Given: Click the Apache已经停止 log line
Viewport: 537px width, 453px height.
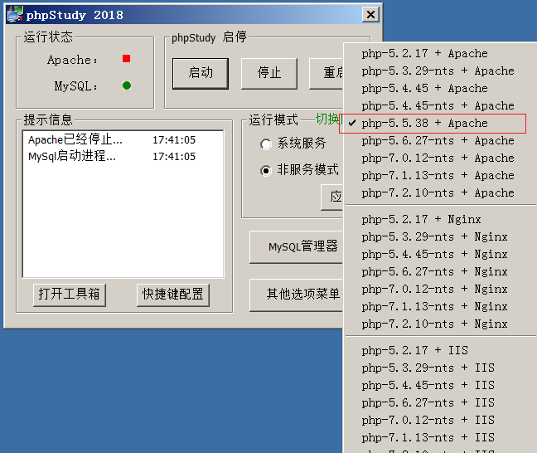Looking at the screenshot, I should 112,140.
